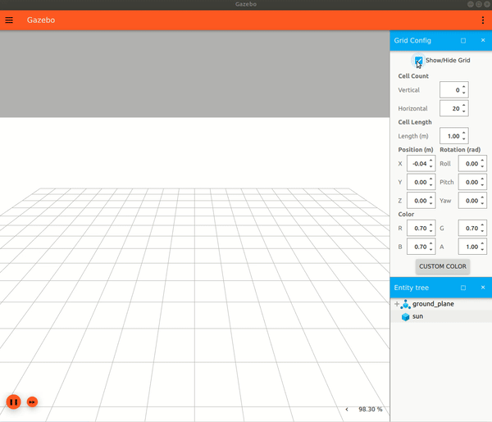This screenshot has height=422, width=492.
Task: Focus the Roll rotation field
Action: (x=472, y=164)
